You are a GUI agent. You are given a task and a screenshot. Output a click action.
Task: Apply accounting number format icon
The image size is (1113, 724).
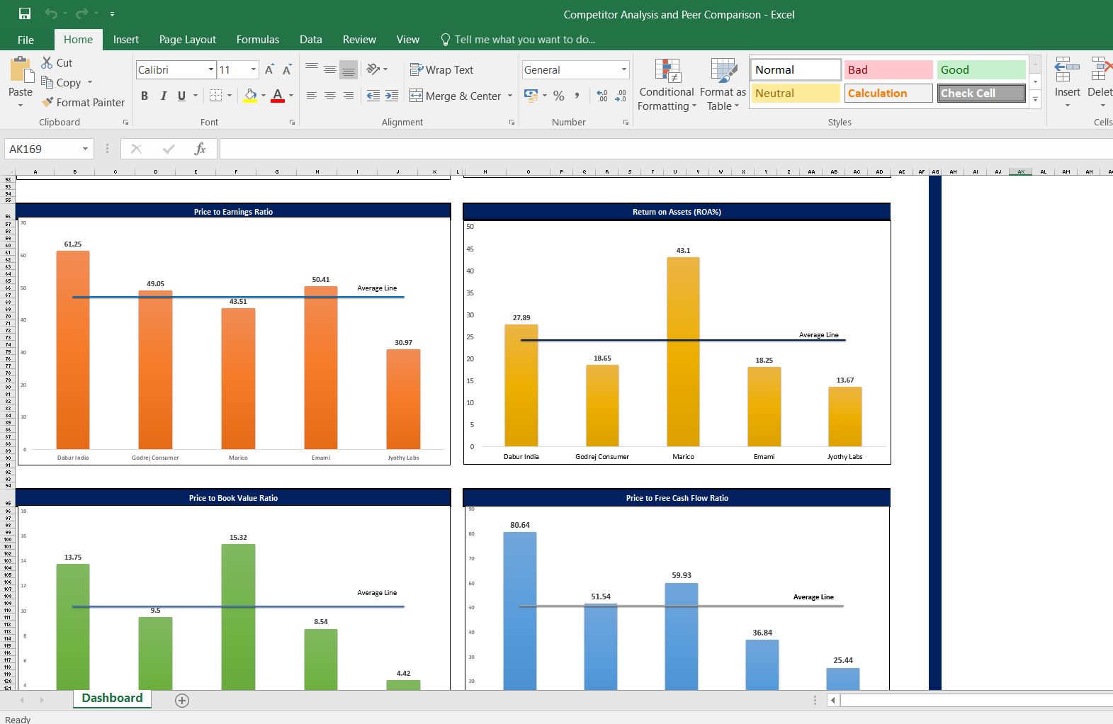531,95
